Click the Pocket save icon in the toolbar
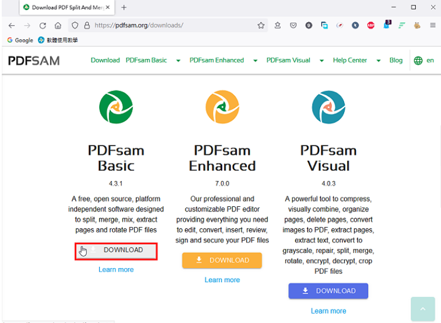441x323 pixels. click(293, 25)
